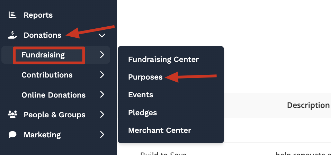Image resolution: width=331 pixels, height=155 pixels.
Task: Click the Donations hand-with-coin icon
Action: [12, 35]
